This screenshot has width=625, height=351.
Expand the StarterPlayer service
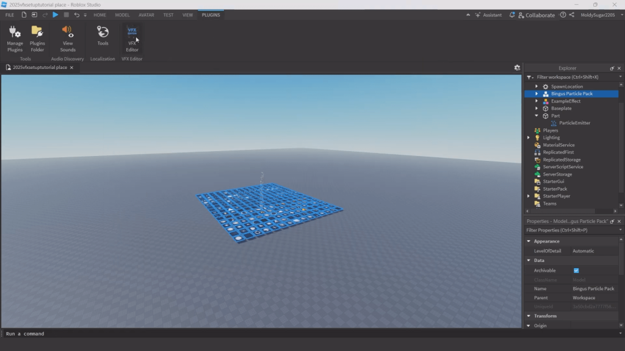529,196
